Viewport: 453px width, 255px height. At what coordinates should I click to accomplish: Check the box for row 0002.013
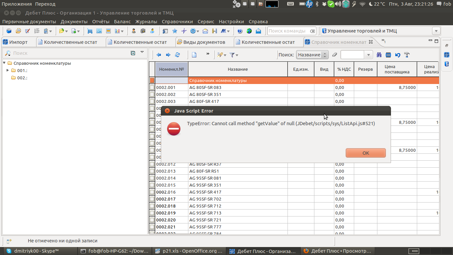[x=152, y=171]
